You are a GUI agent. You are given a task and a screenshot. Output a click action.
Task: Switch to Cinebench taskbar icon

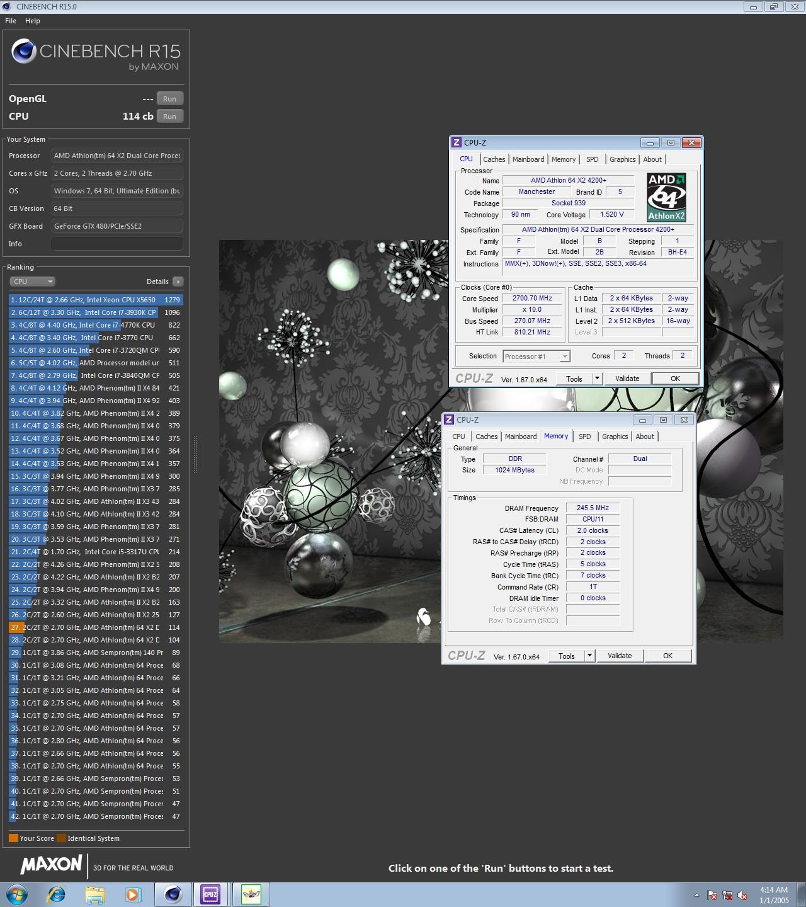point(173,894)
